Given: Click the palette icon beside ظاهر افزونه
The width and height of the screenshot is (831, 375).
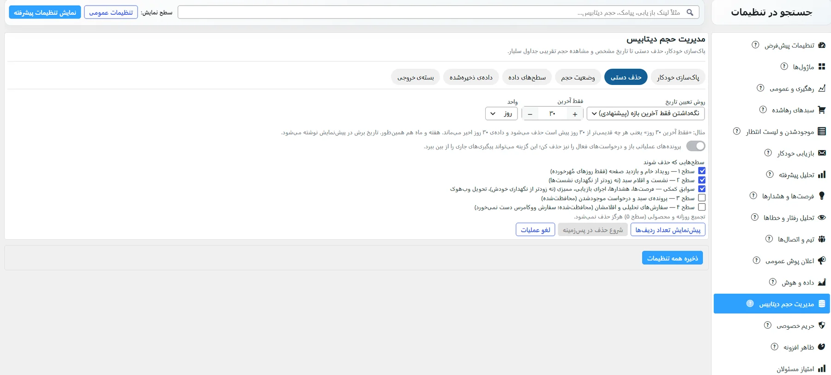Looking at the screenshot, I should click(822, 347).
